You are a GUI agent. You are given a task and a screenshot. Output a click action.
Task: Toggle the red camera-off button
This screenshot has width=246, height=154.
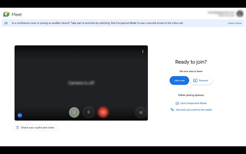[103, 112]
